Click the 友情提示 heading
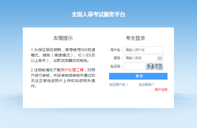Viewport: 197px width, 128px height. (63, 38)
